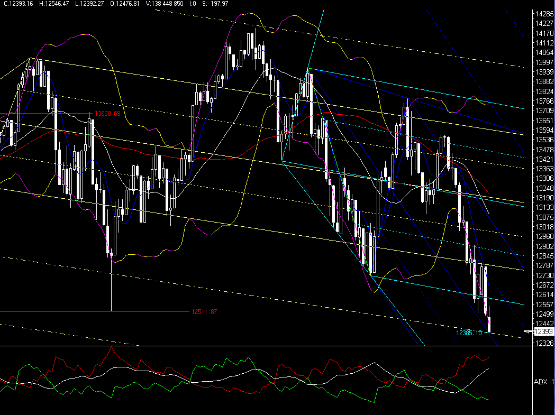Select the 12385.10 price annotation

coord(470,333)
